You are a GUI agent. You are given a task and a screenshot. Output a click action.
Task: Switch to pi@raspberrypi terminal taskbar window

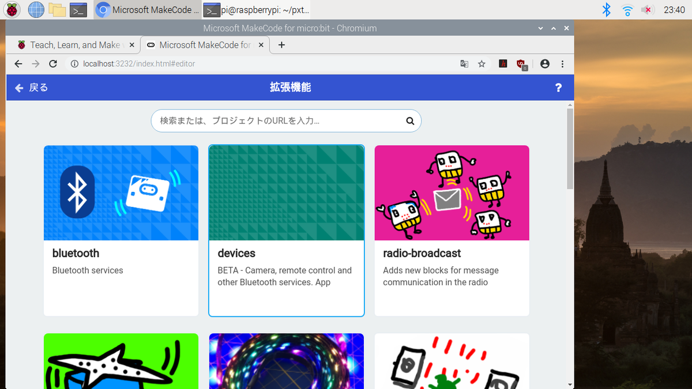258,10
